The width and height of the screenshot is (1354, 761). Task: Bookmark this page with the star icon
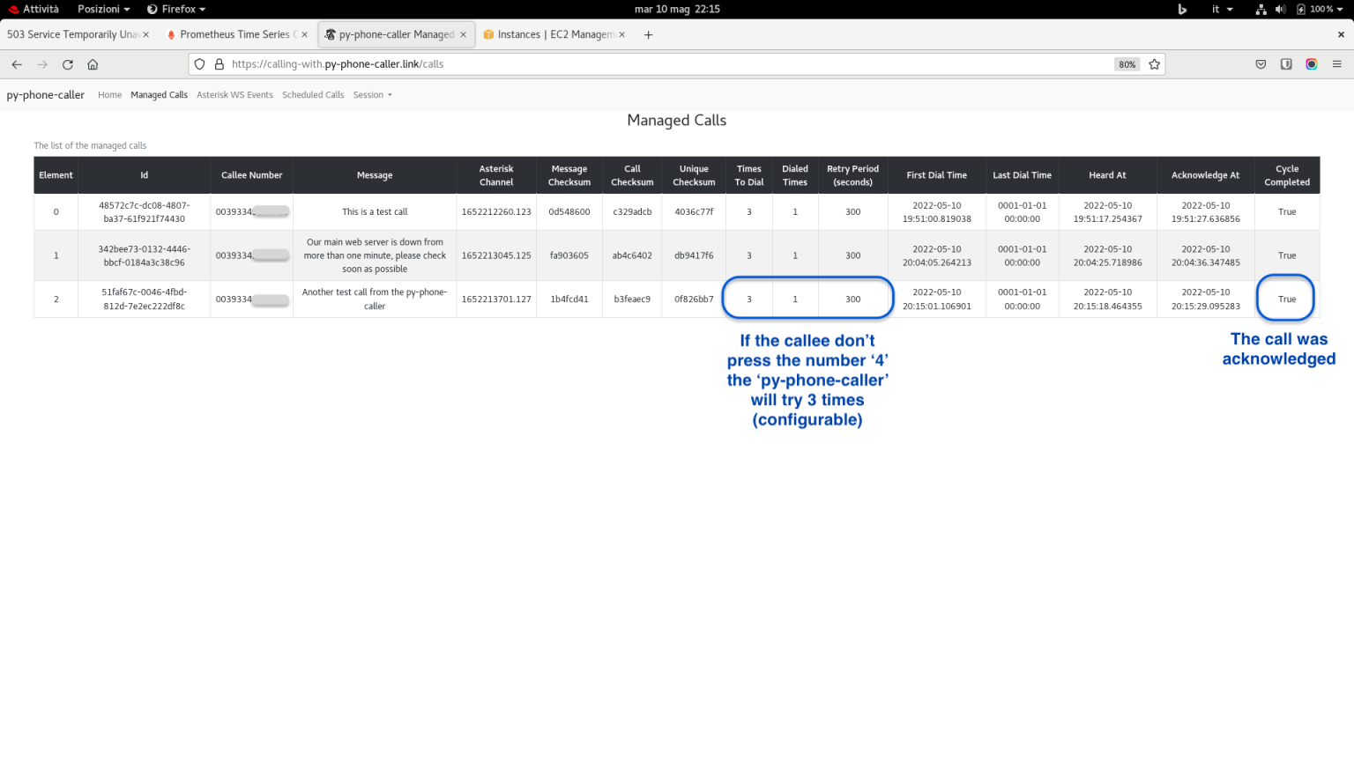click(1154, 64)
